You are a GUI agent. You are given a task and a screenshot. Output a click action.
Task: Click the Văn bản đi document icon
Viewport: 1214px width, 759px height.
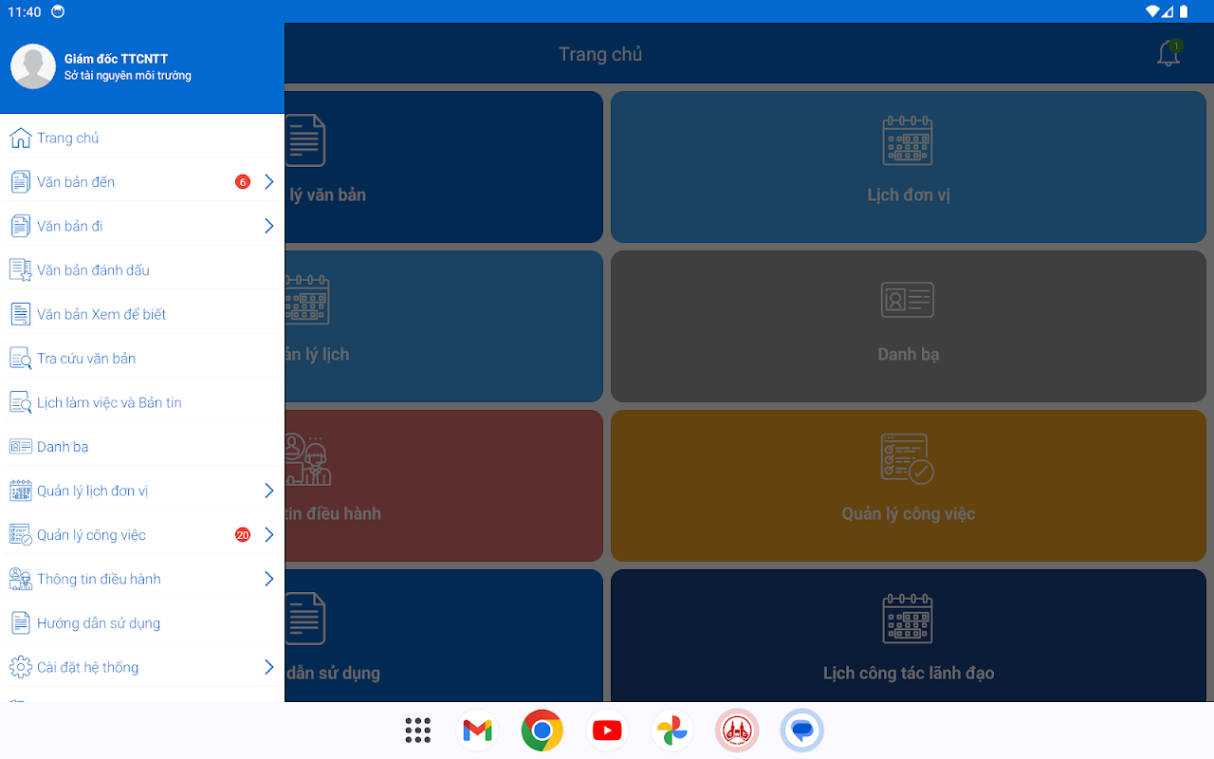point(21,226)
